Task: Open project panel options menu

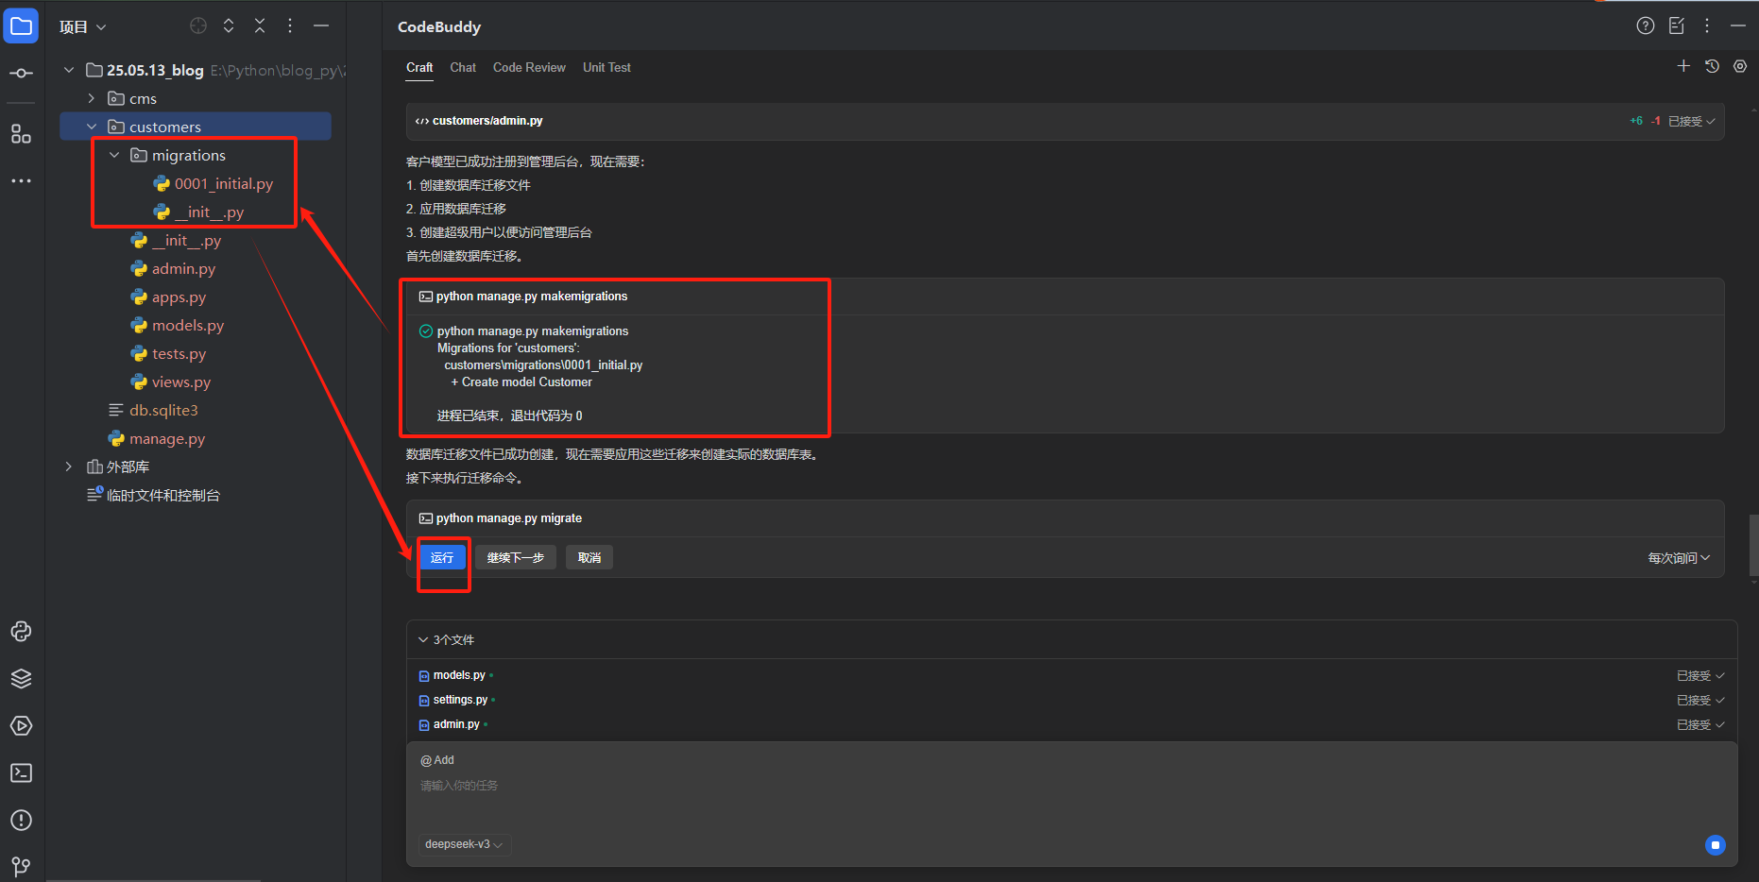Action: [x=290, y=26]
